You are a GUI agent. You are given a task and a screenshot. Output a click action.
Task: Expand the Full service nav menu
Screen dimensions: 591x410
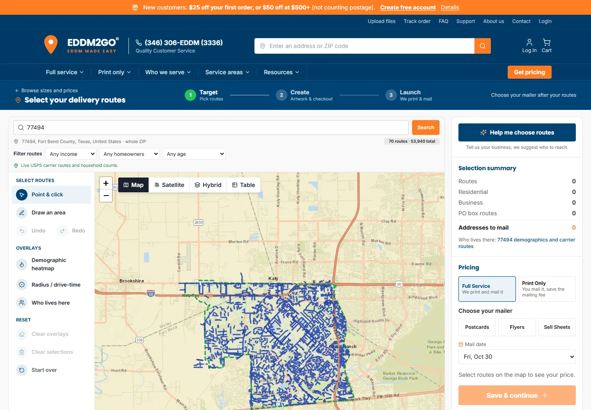[x=65, y=72]
